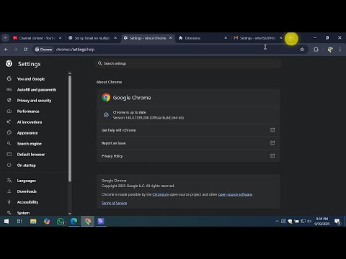This screenshot has width=346, height=259.
Task: Open AI innovations settings
Action: click(x=30, y=122)
